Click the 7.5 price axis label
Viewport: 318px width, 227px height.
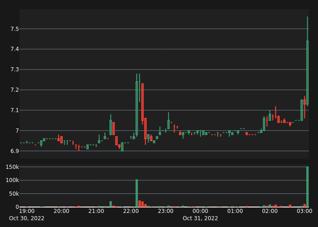click(15, 29)
